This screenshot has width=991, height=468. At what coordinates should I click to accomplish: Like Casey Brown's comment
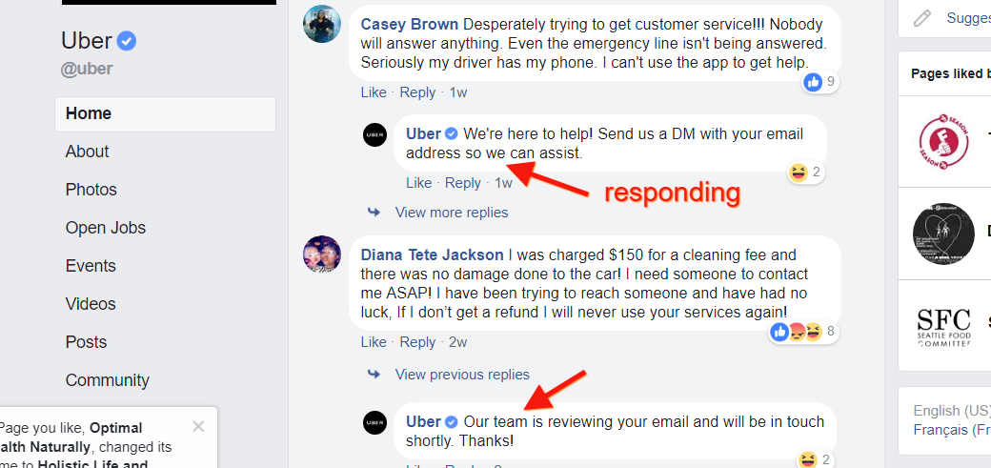click(x=374, y=92)
